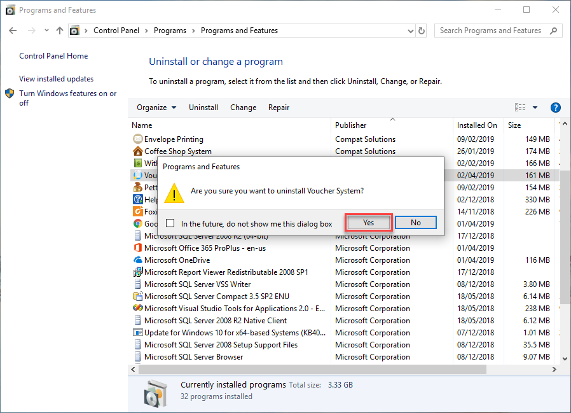571x413 pixels.
Task: Click the Coffee Shop System house icon
Action: pyautogui.click(x=137, y=151)
